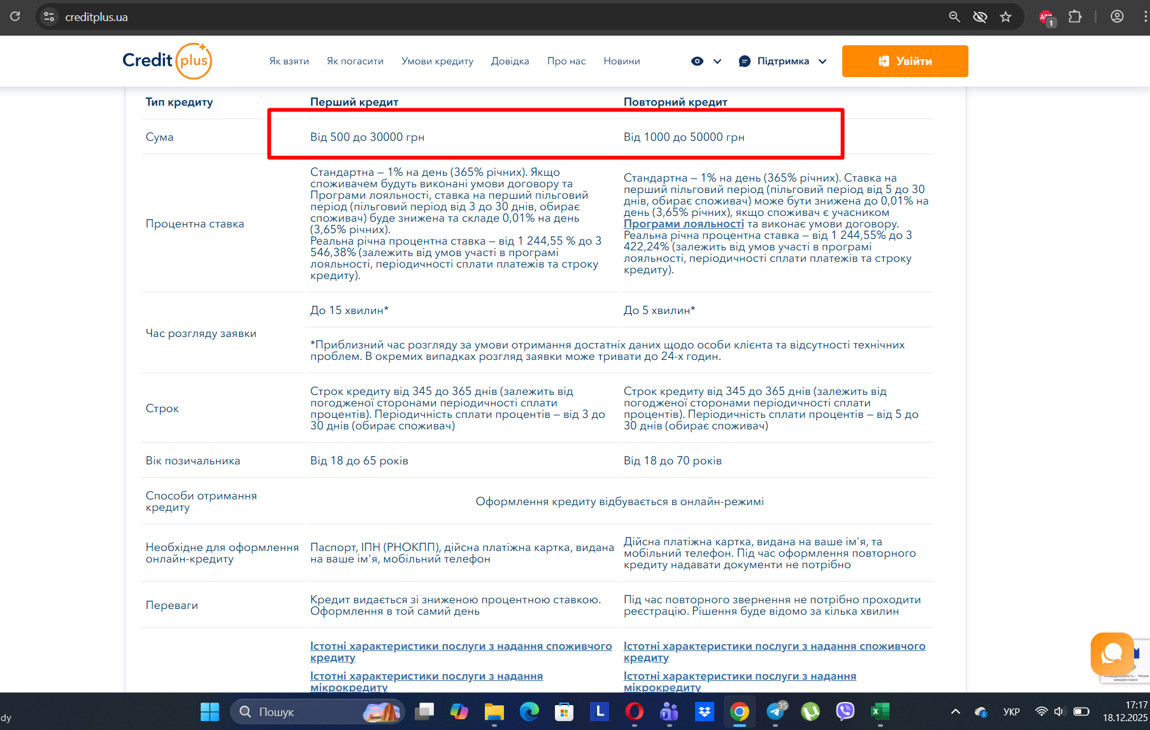Viewport: 1150px width, 730px height.
Task: Click the 'До 5 хвилин*' cell
Action: tap(659, 310)
